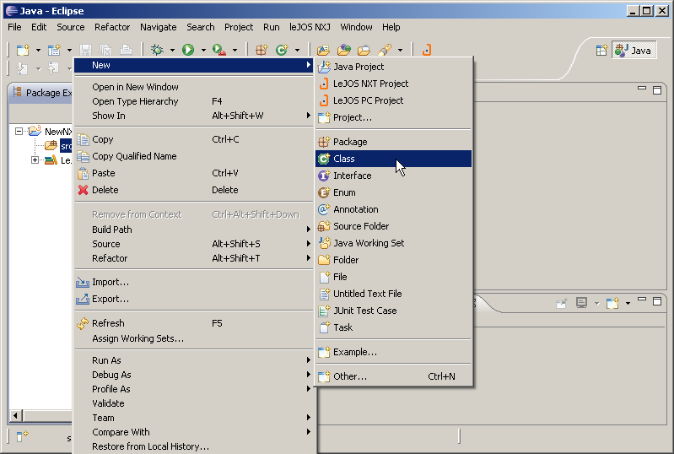Open the Build Path submenu
This screenshot has height=454, width=674.
[193, 230]
